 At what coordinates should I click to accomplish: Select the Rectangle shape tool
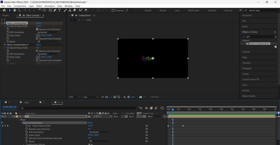pyautogui.click(x=50, y=10)
